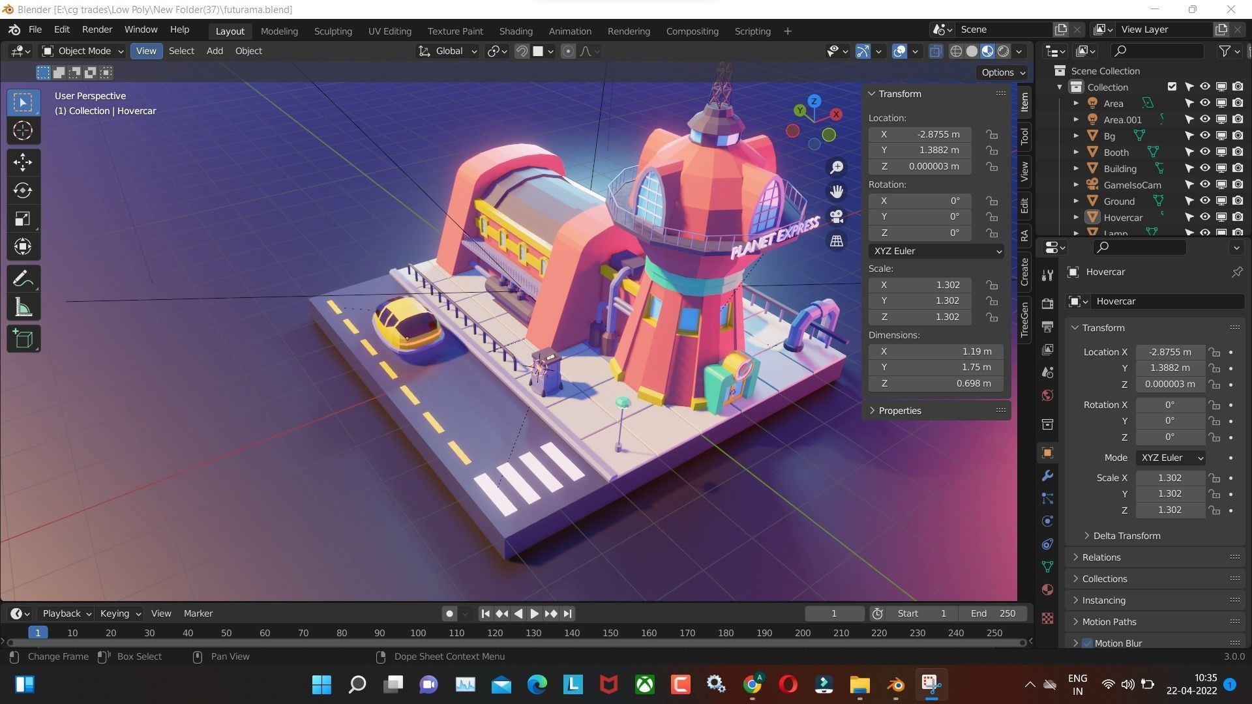Add a new workspace with plus button
Image resolution: width=1252 pixels, height=704 pixels.
click(x=787, y=31)
